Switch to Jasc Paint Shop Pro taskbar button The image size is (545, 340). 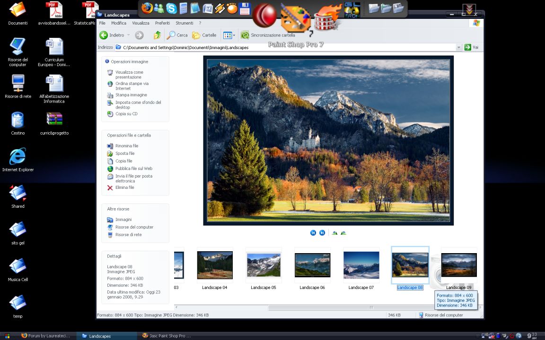(167, 336)
